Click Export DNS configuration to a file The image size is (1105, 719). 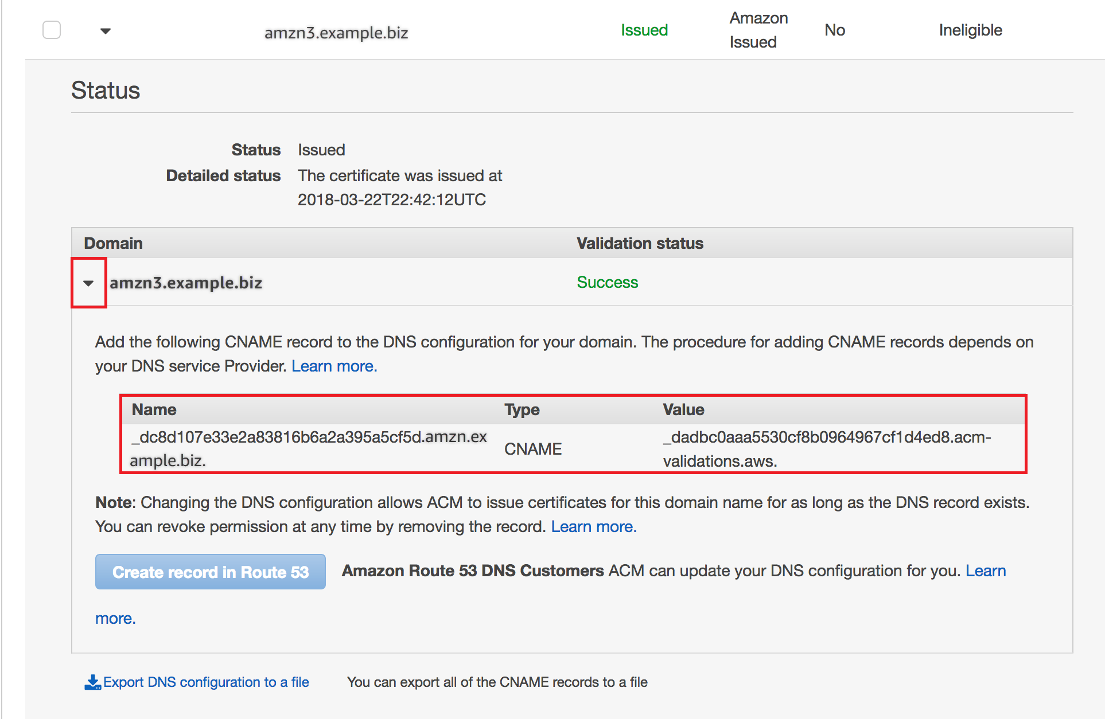coord(205,682)
